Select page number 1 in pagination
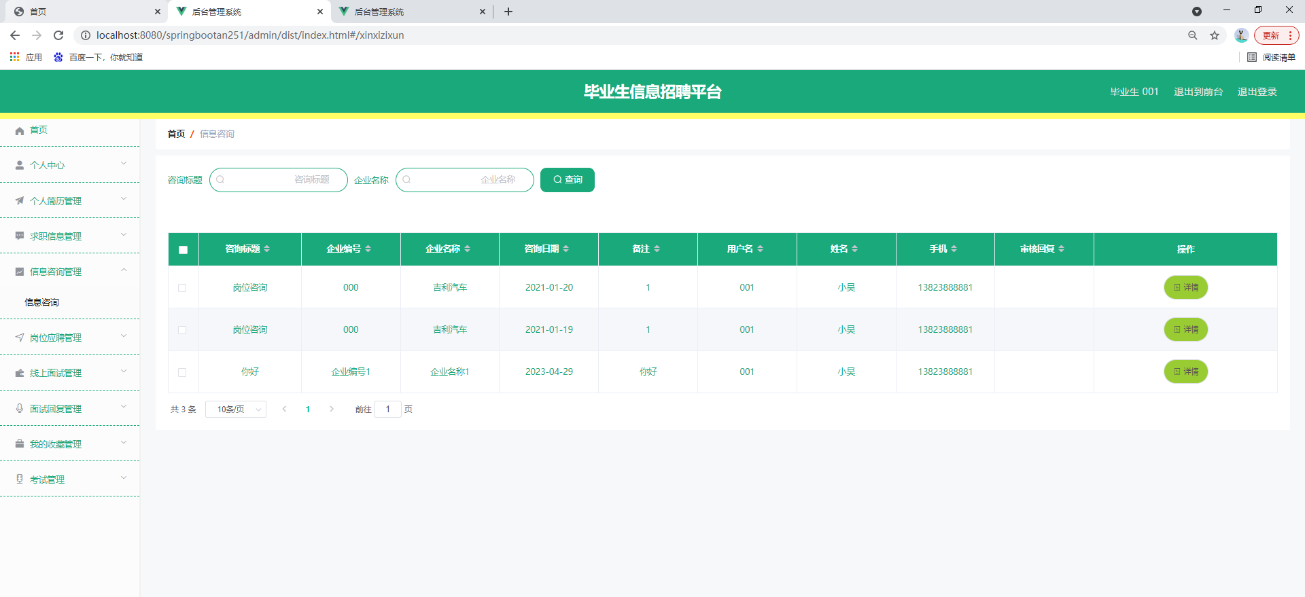Screen dimensions: 1305x597 pyautogui.click(x=308, y=409)
